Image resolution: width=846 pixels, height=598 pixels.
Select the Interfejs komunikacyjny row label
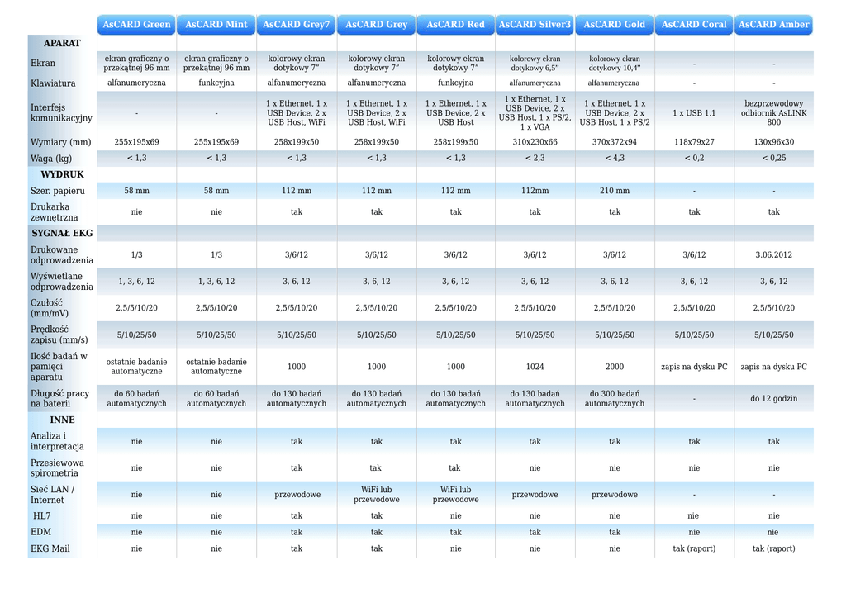(x=61, y=112)
